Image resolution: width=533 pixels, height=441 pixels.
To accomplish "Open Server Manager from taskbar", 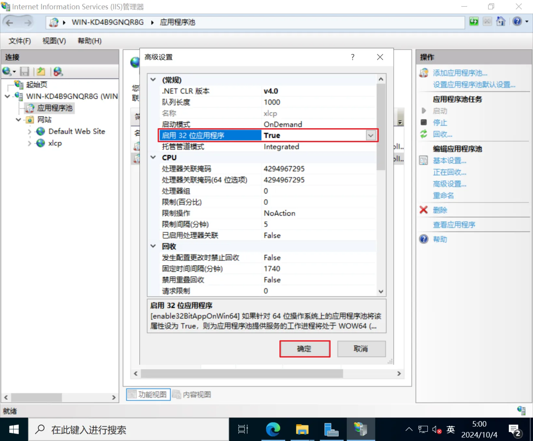I will point(331,430).
